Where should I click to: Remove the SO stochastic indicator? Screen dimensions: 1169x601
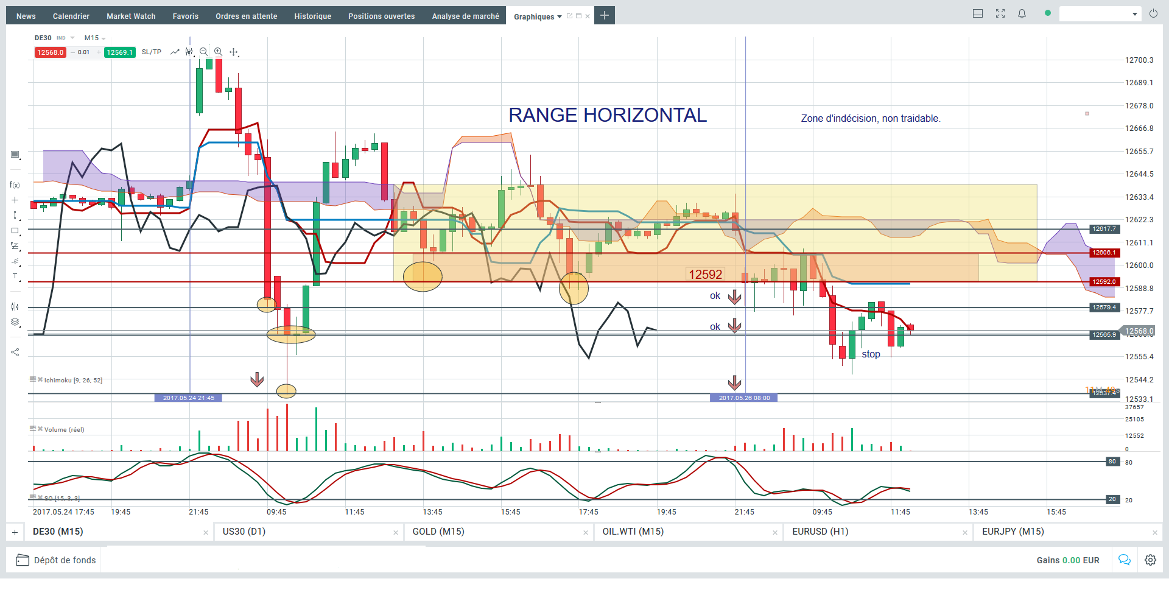(x=40, y=497)
